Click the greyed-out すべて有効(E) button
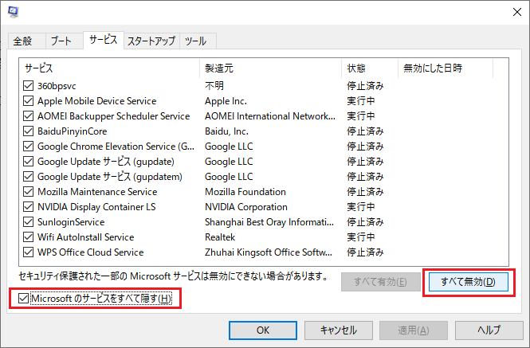Image resolution: width=530 pixels, height=348 pixels. (381, 282)
